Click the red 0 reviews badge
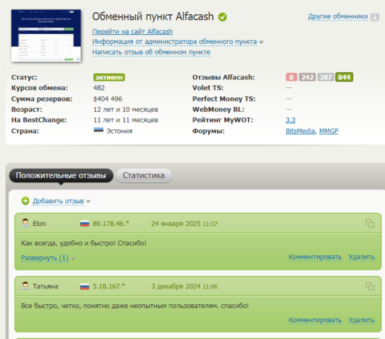385x339 pixels. (291, 77)
